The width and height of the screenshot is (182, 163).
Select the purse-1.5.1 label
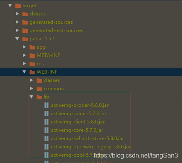tap(42, 39)
